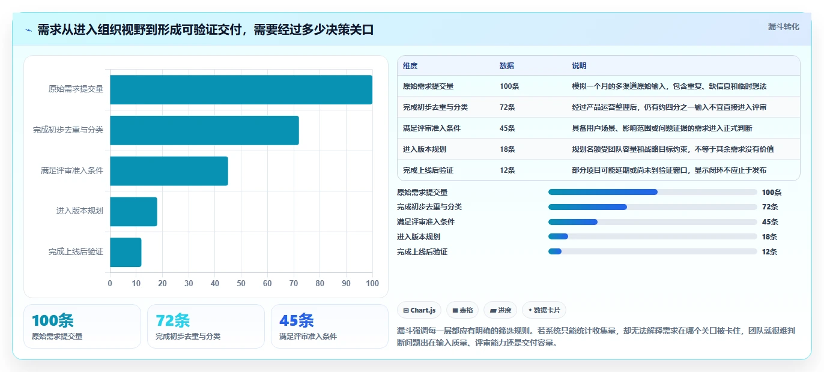Click the 说明 table column header
Image resolution: width=824 pixels, height=372 pixels.
[580, 66]
